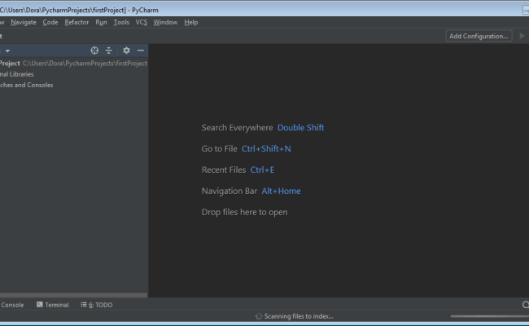The width and height of the screenshot is (529, 326).
Task: Select the firstProject root folder row
Action: coord(73,64)
